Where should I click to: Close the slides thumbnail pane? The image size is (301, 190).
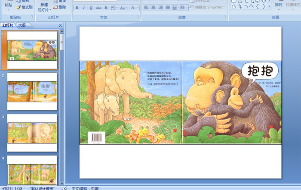60,25
